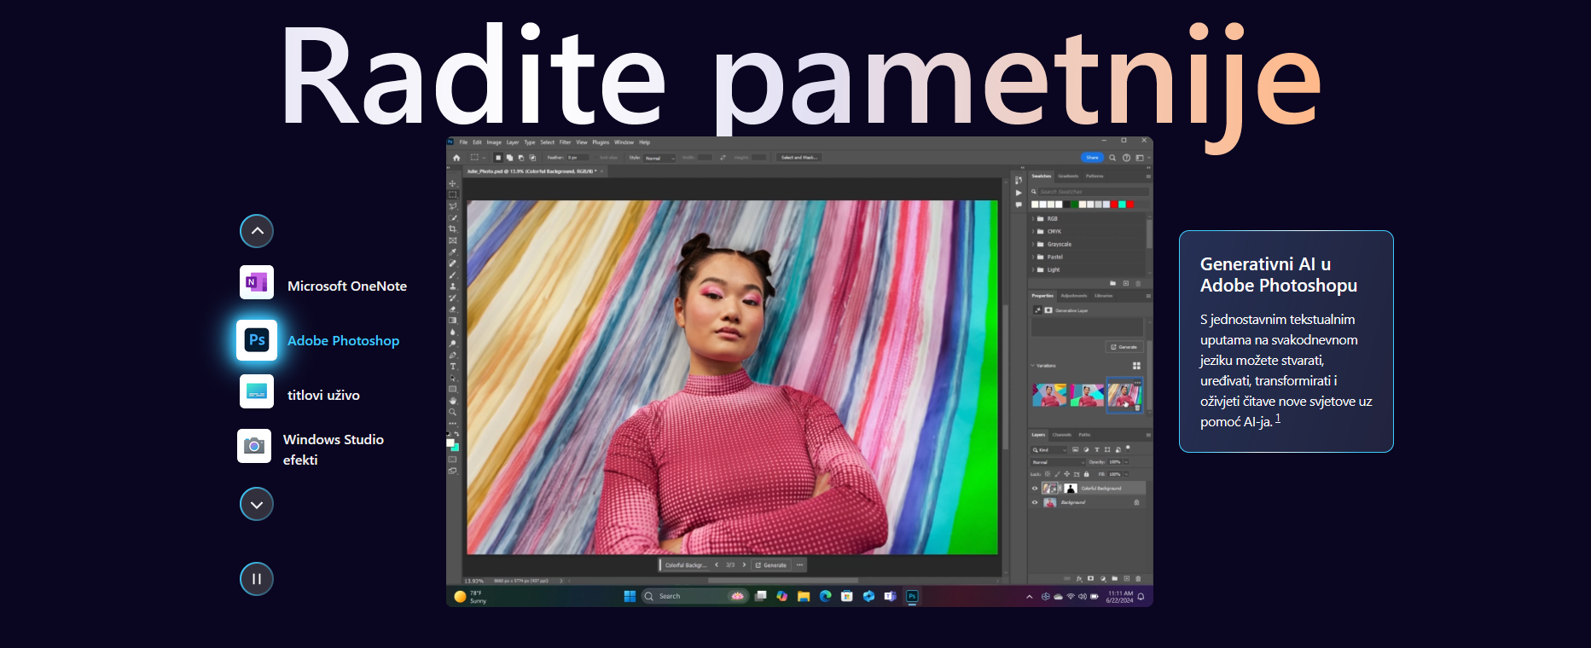Select the Eyedropper tool
Image resolution: width=1591 pixels, height=648 pixels.
pos(453,252)
